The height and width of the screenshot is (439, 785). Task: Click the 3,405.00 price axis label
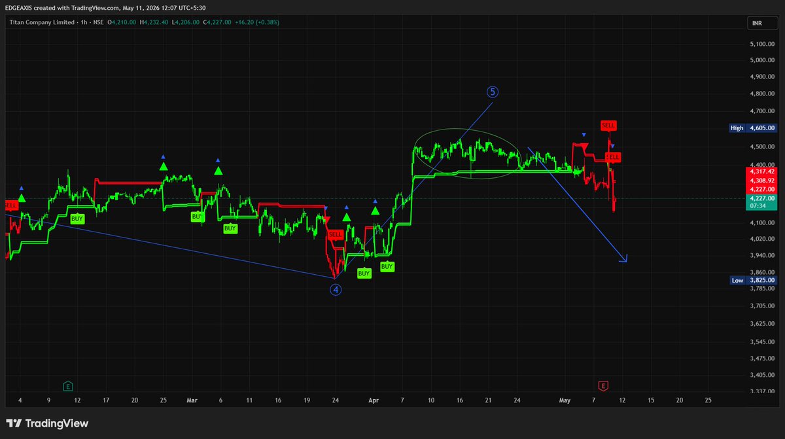(762, 375)
